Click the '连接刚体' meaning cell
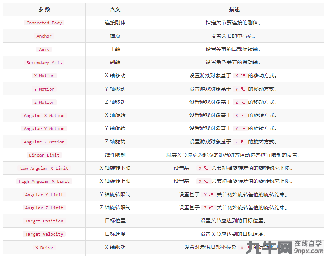327x256 pixels. pyautogui.click(x=115, y=23)
